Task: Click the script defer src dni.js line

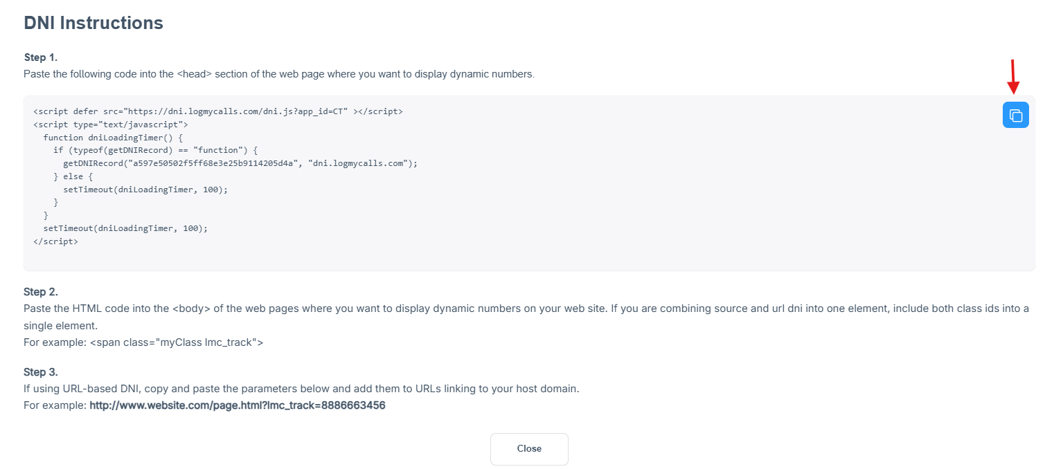Action: [217, 111]
